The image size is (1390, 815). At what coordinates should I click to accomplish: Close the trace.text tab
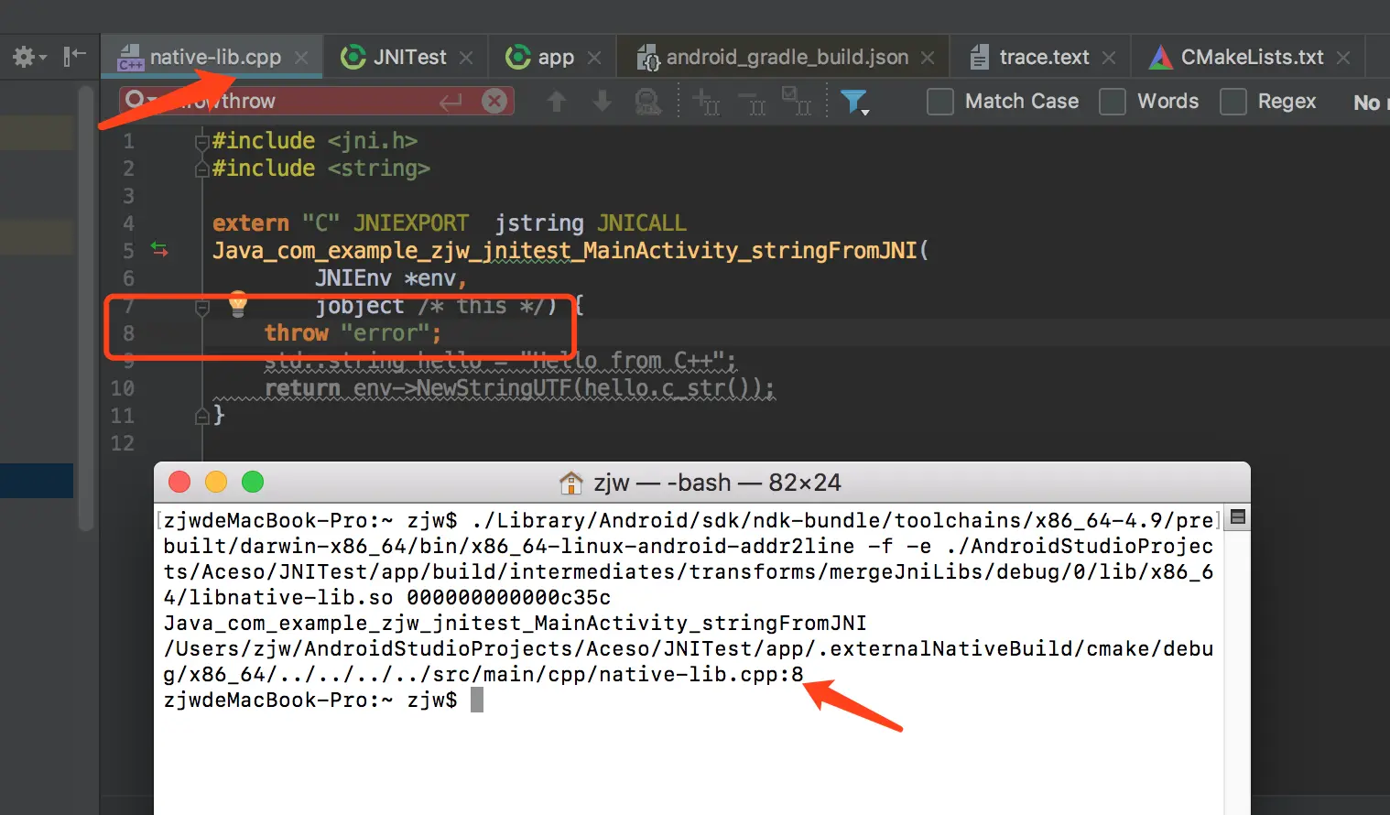pos(1110,58)
